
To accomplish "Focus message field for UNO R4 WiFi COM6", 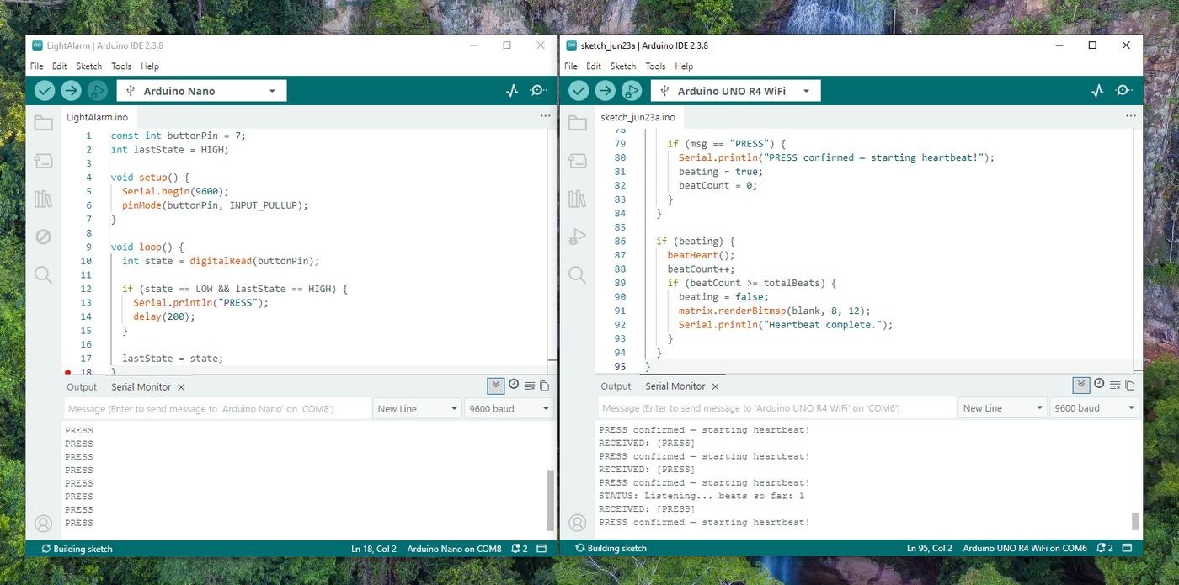I will [777, 408].
